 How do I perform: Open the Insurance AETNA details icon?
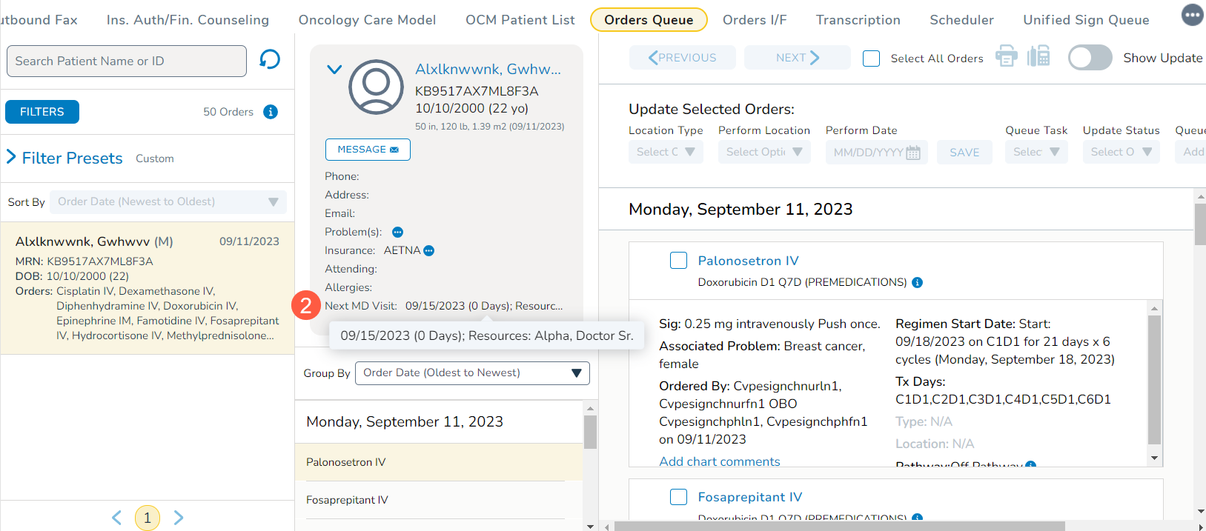(x=428, y=251)
